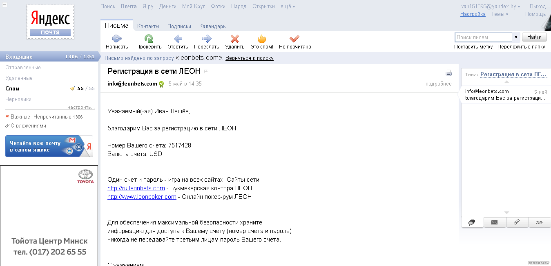
Task: Open the Помощь help link
Action: coord(535,14)
